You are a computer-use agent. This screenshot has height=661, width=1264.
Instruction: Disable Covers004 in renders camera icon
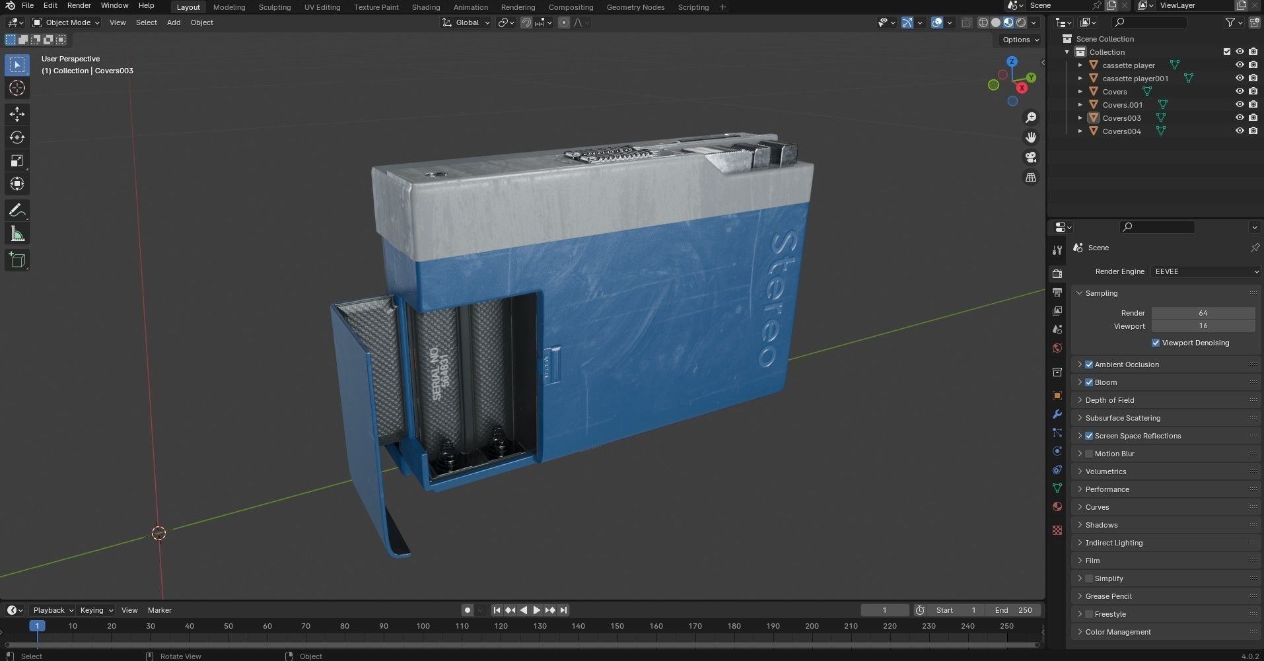click(x=1253, y=131)
